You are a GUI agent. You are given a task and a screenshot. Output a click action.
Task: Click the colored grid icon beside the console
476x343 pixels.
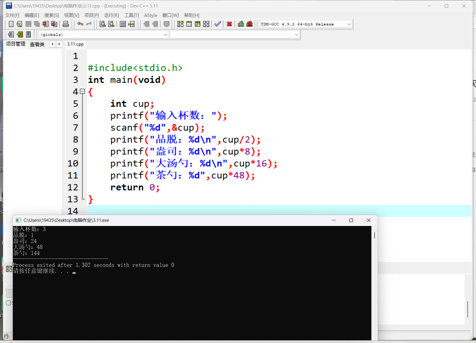tap(9, 269)
